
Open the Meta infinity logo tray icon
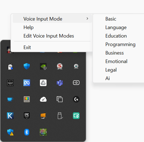click(27, 83)
